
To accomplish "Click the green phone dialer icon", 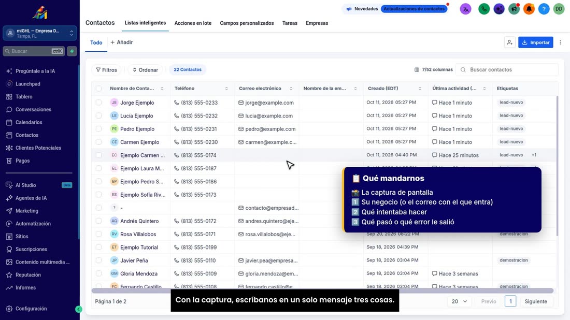I will (x=484, y=9).
